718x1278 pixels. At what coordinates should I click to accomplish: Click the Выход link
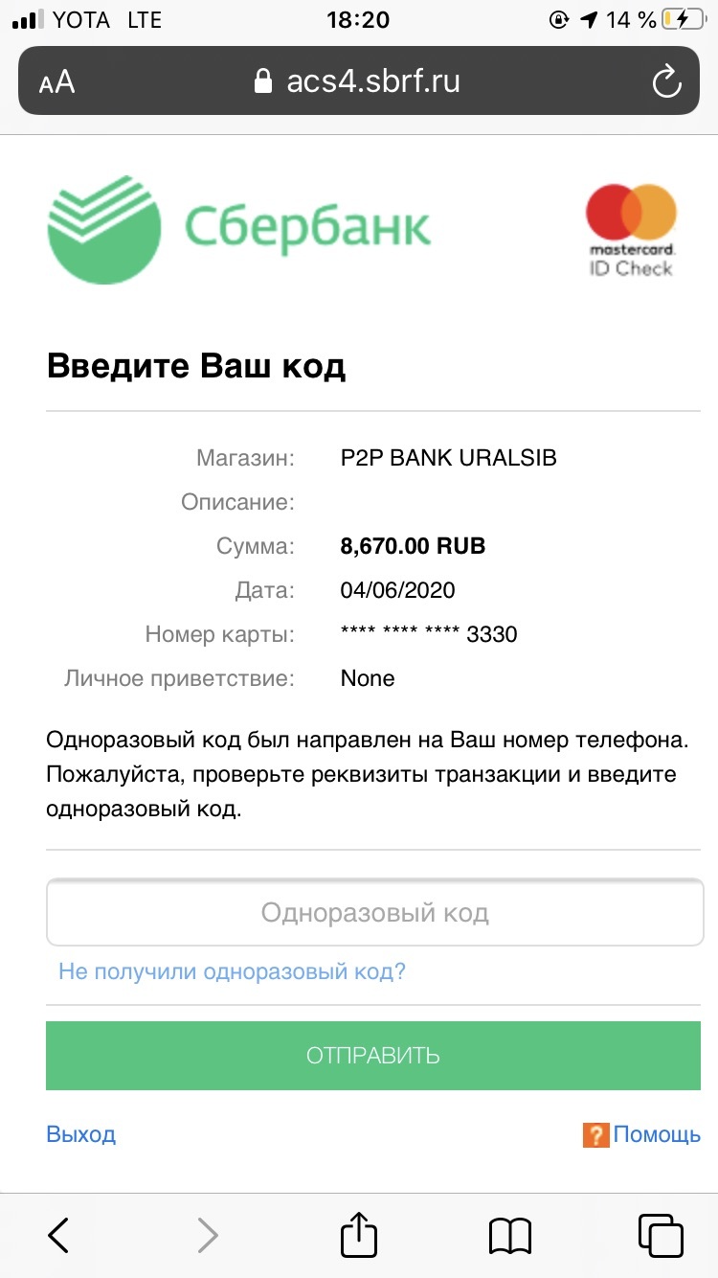coord(80,1135)
